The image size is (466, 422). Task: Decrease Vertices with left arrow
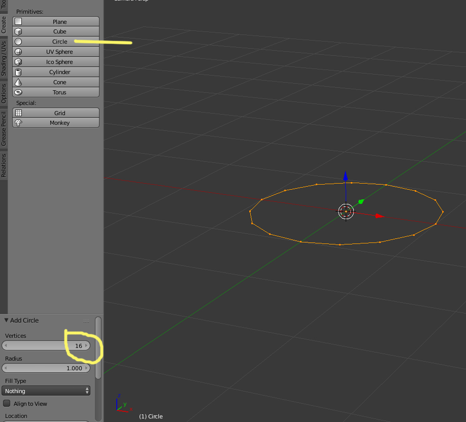[x=6, y=346]
